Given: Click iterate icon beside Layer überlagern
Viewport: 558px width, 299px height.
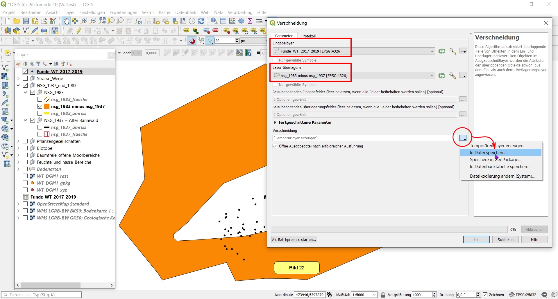Looking at the screenshot, I should 442,76.
